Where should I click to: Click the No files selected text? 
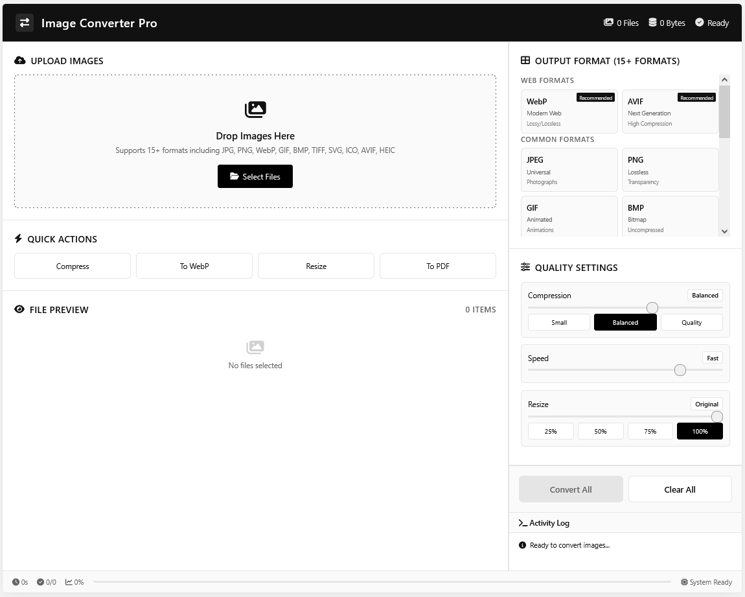(x=255, y=366)
